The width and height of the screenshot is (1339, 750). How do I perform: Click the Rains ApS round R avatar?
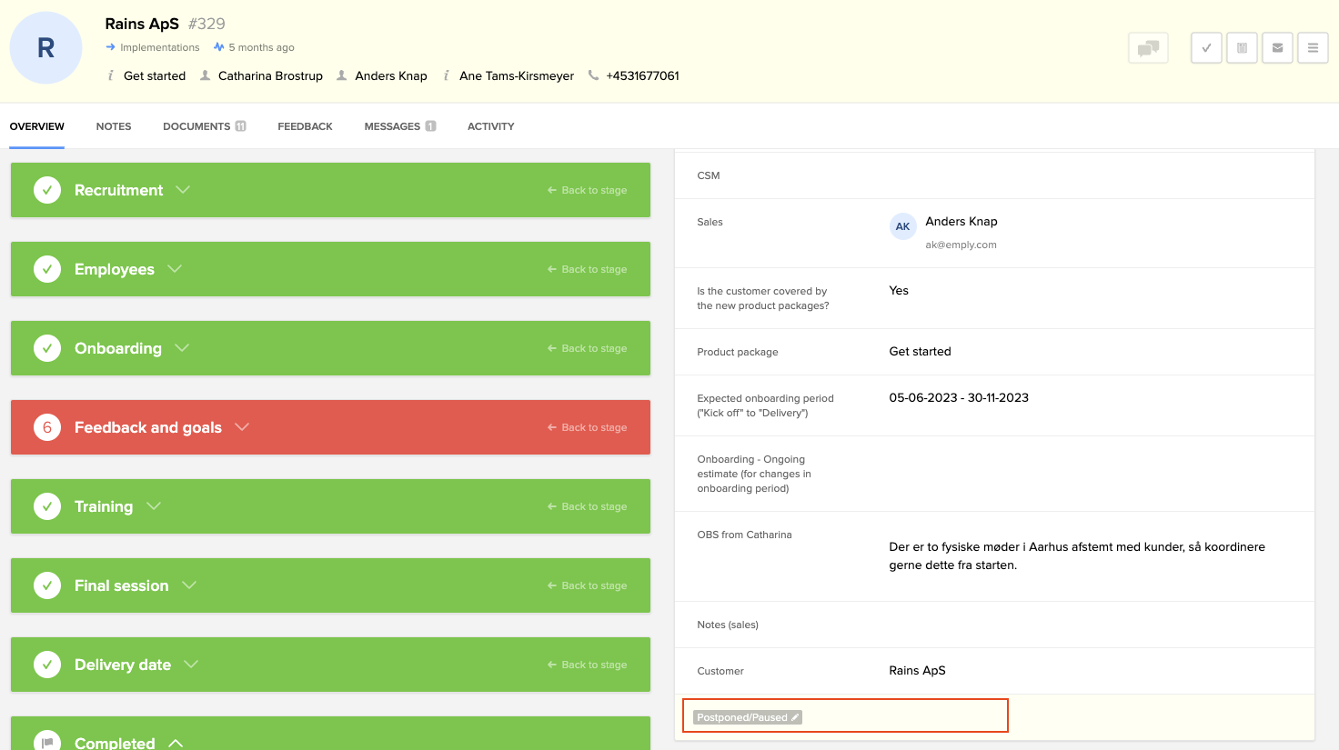pyautogui.click(x=45, y=48)
